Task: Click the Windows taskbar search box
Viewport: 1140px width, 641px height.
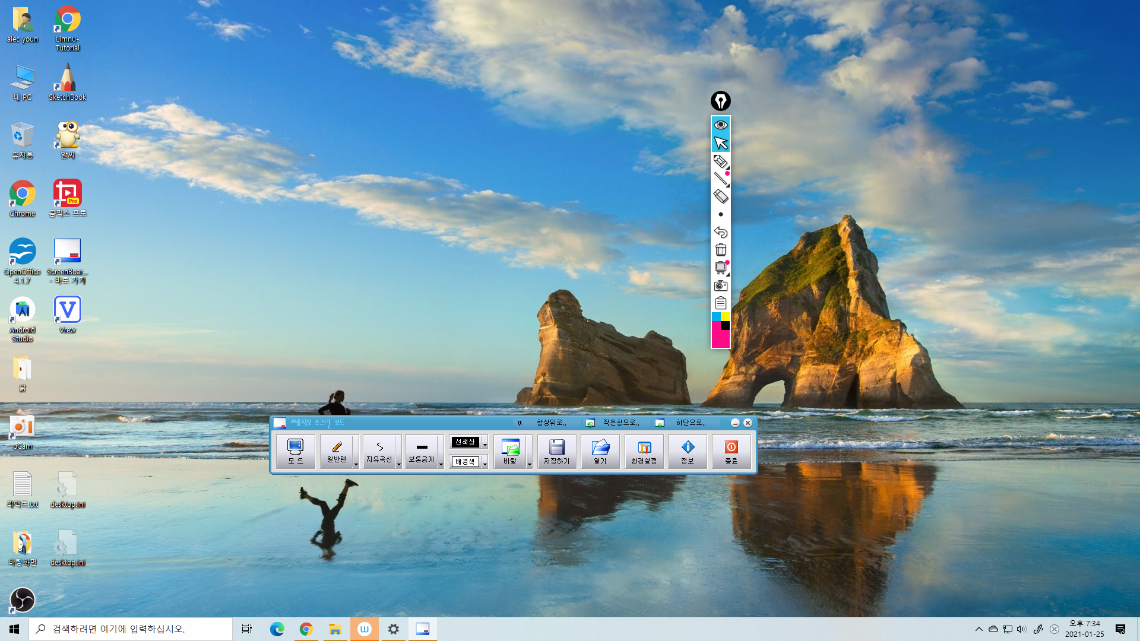Action: tap(131, 629)
